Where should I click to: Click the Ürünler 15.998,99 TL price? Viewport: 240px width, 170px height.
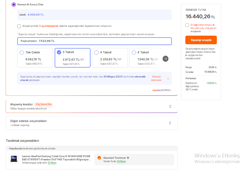[210, 72]
